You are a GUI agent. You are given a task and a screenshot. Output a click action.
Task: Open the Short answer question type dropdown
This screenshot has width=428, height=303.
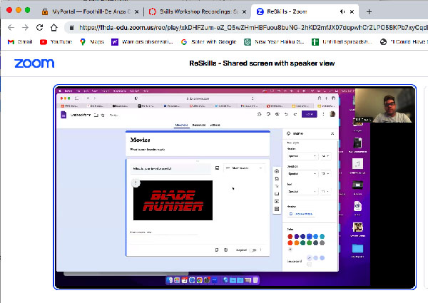click(x=244, y=168)
